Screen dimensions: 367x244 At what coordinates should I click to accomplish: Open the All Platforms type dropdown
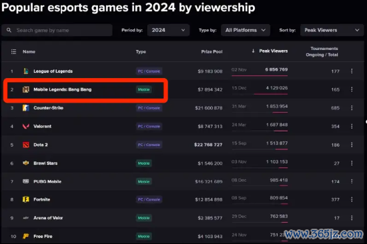246,30
